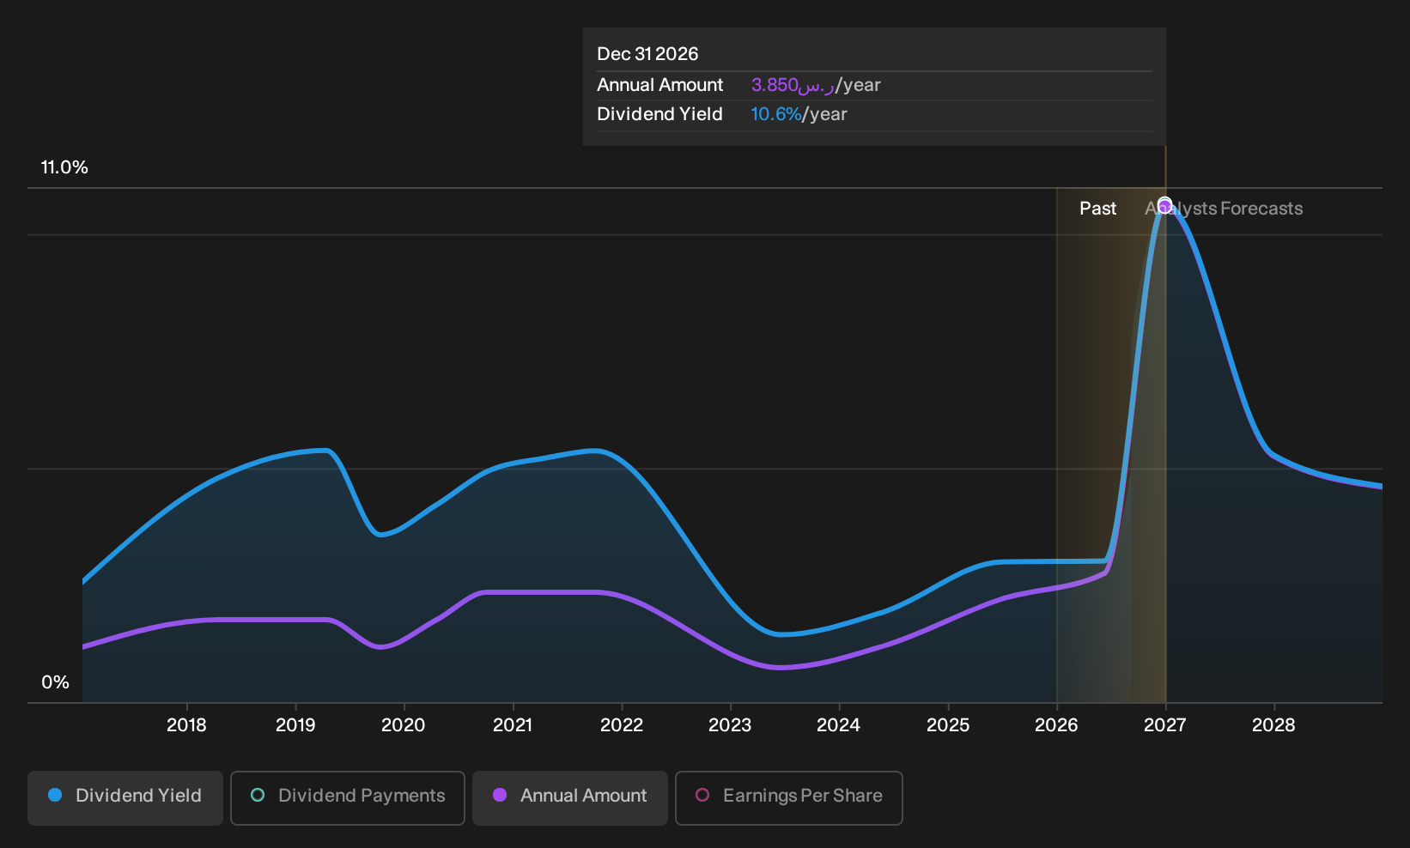Click the 2020 x-axis label

[x=404, y=725]
